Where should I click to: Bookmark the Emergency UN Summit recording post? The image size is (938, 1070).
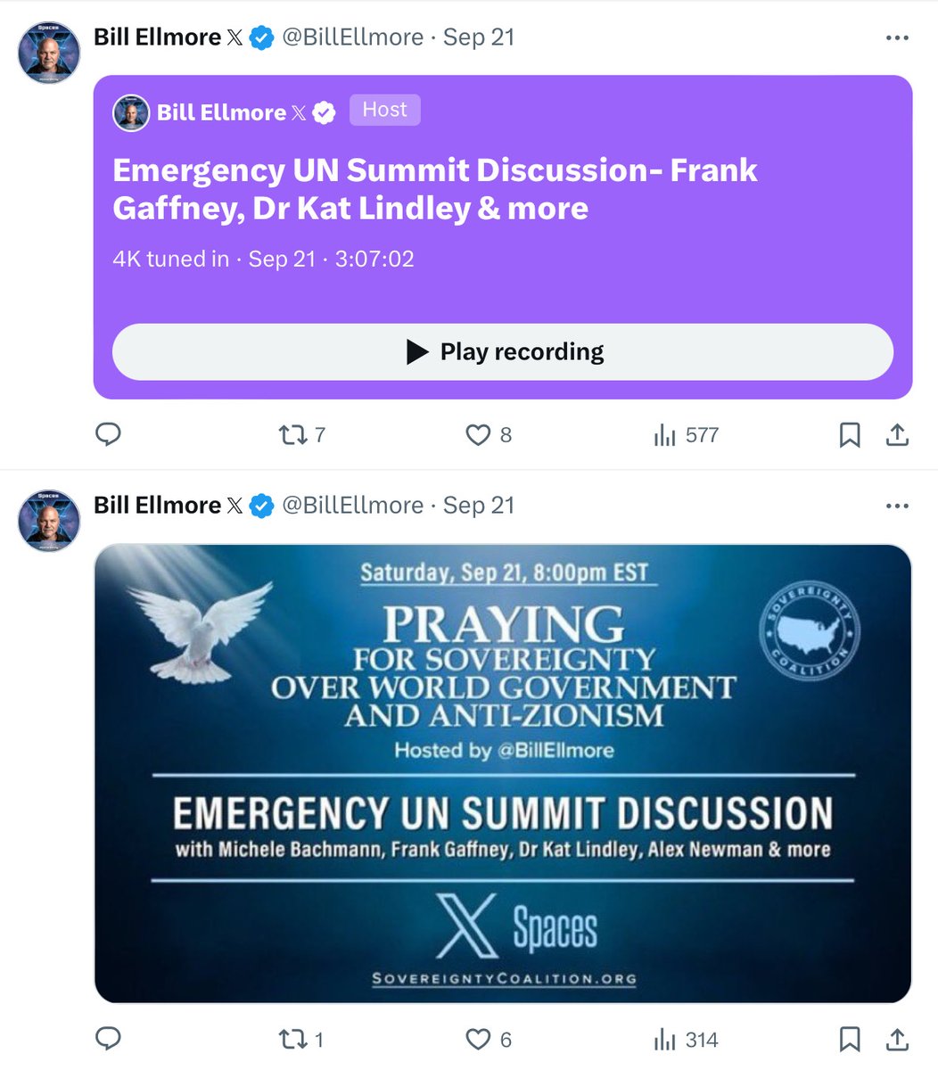850,435
